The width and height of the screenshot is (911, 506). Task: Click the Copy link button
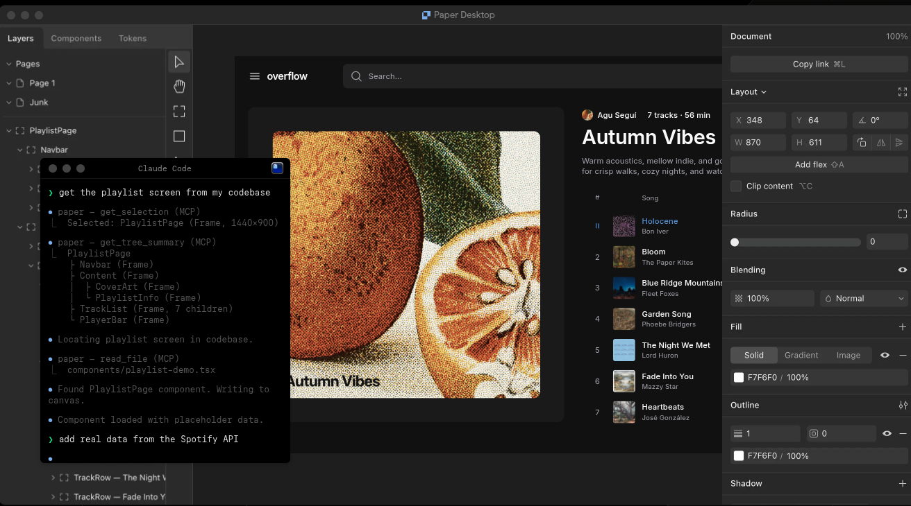819,64
